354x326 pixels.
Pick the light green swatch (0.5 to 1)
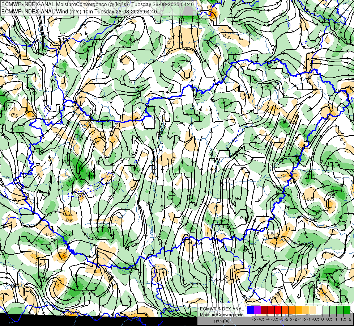(x=333, y=310)
